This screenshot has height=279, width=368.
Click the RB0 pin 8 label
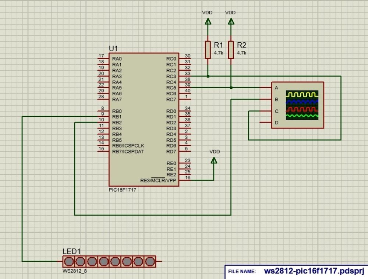click(117, 111)
